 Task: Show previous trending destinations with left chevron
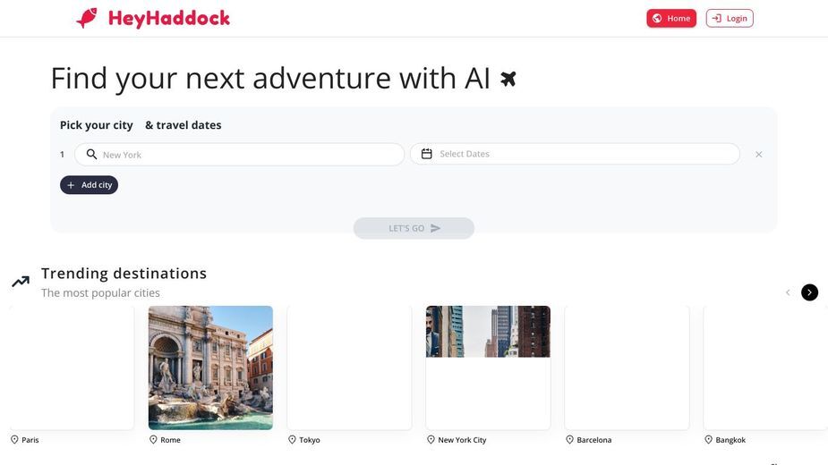click(x=788, y=292)
